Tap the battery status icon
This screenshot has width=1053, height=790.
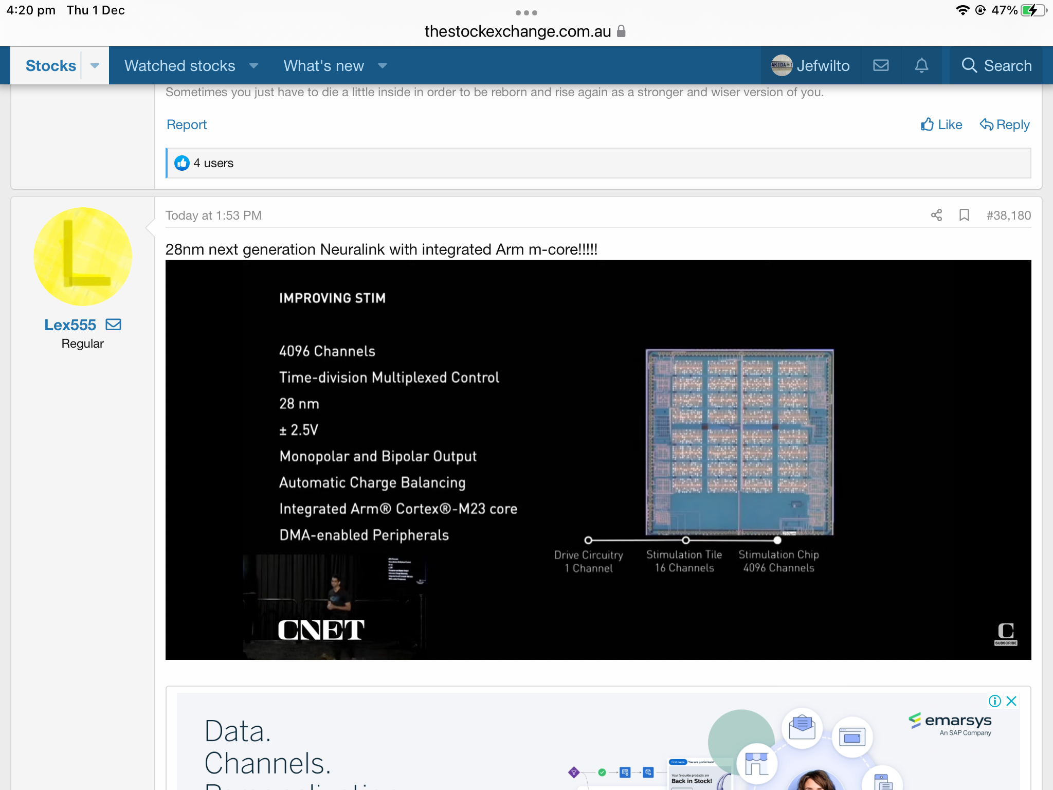coord(1033,10)
